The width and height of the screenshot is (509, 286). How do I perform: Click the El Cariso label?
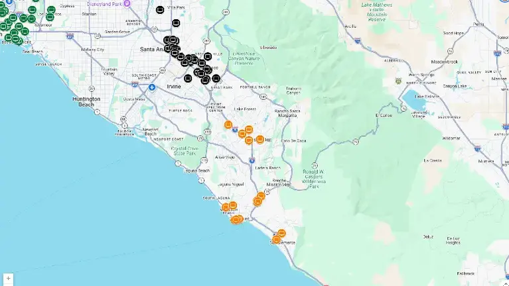384,115
